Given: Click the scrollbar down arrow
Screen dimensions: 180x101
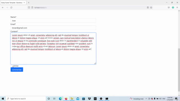Looking at the screenshot, I should click(179, 95).
